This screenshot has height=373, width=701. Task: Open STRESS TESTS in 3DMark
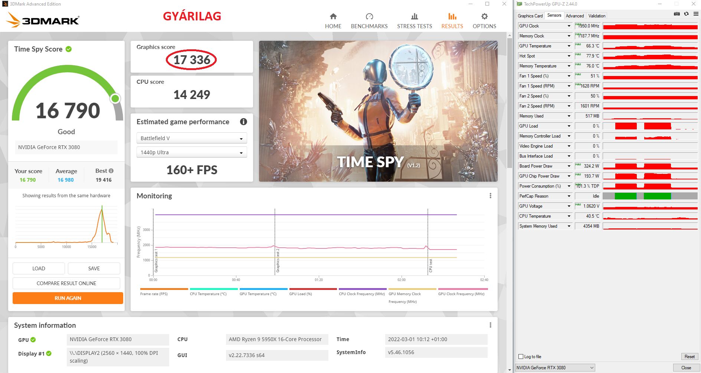(x=415, y=21)
